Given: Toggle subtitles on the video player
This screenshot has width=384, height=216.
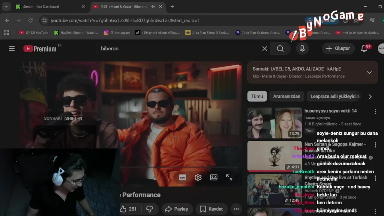Looking at the screenshot, I should point(182,177).
